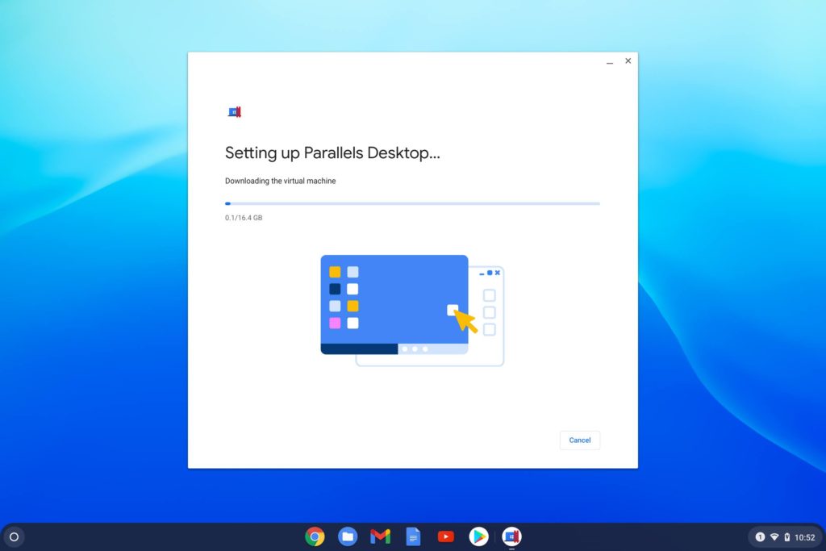Image resolution: width=826 pixels, height=551 pixels.
Task: Minimize the setup dialog window
Action: (x=610, y=61)
